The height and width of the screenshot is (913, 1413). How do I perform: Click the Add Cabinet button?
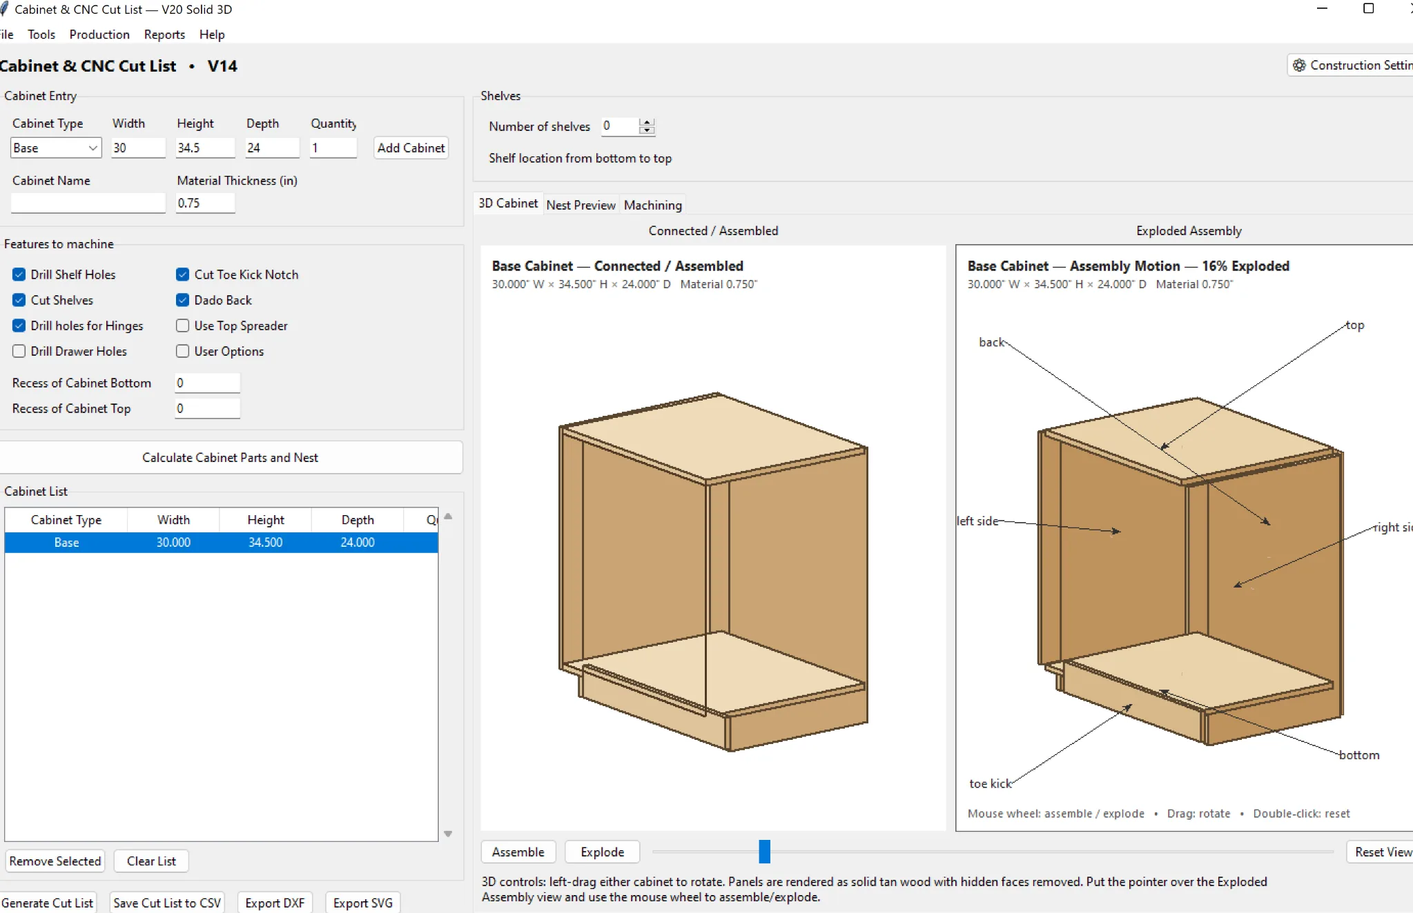pos(411,148)
